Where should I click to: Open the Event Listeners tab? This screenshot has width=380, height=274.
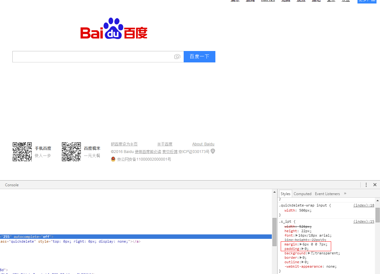327,194
